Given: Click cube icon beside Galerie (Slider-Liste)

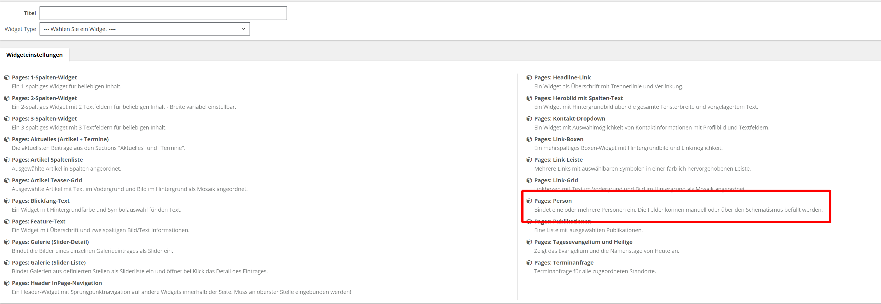Looking at the screenshot, I should pyautogui.click(x=6, y=263).
